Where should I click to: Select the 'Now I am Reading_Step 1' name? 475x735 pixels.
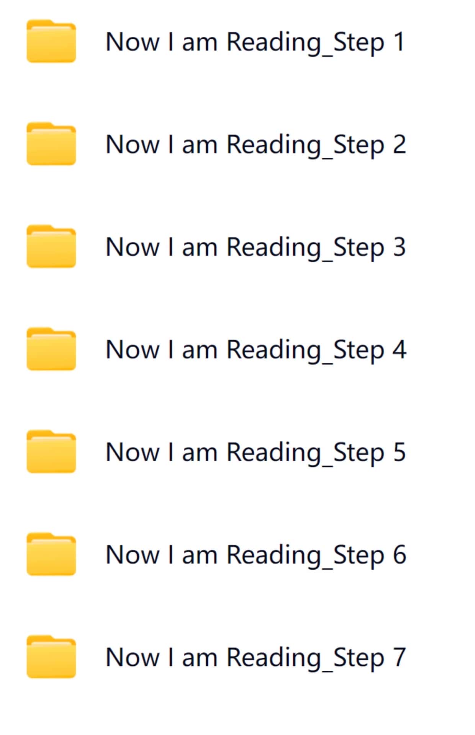coord(255,42)
